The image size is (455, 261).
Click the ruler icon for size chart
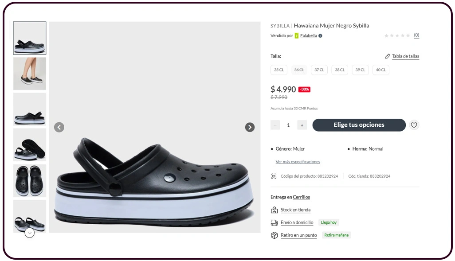(388, 56)
